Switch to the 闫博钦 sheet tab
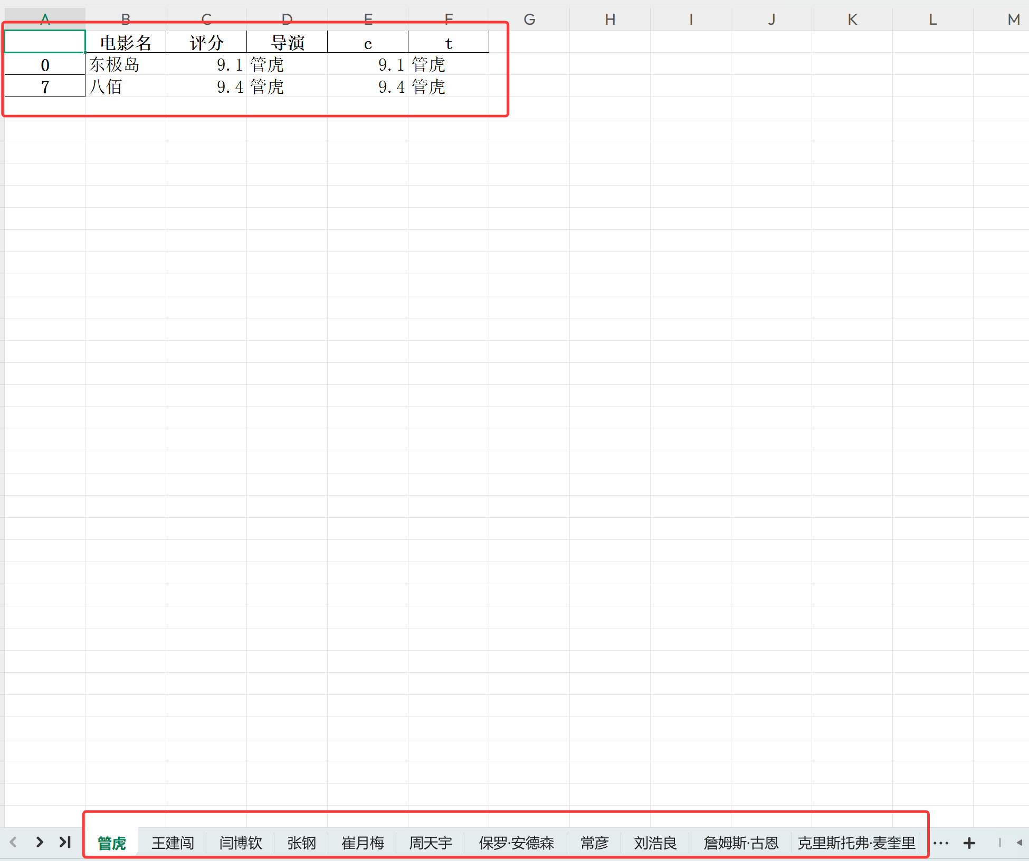 [x=241, y=843]
